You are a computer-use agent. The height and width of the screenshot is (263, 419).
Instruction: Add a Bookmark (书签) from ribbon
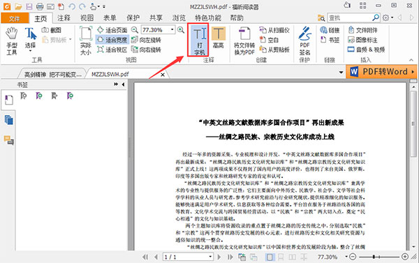330,40
